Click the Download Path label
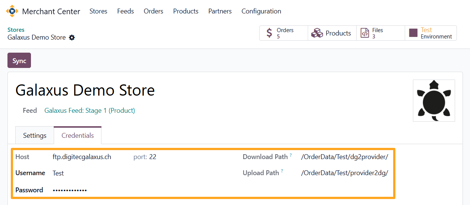470x205 pixels. click(265, 157)
